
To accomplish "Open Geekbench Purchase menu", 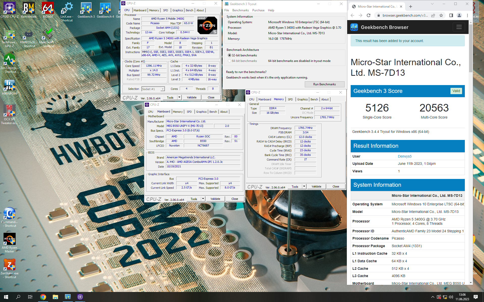I will point(258,10).
